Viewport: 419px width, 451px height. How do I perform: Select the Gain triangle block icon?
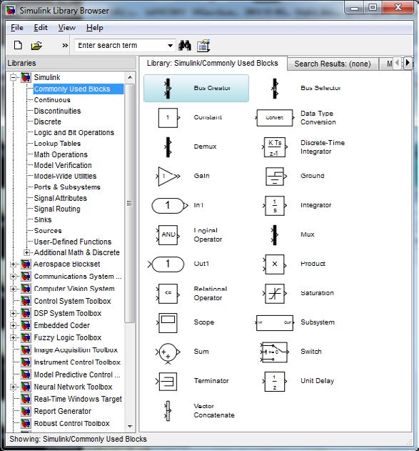(168, 176)
